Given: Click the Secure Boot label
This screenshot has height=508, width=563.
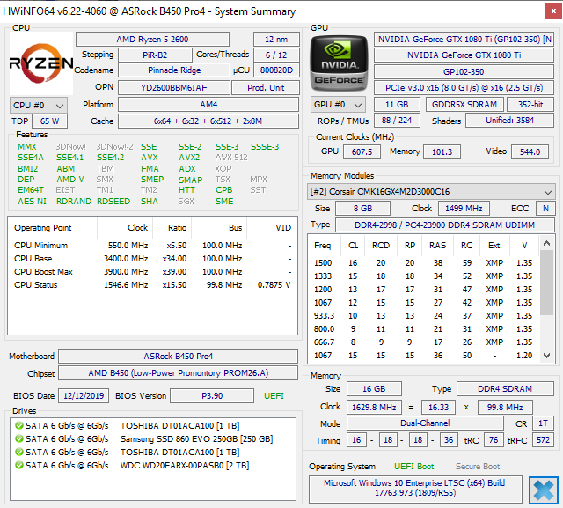Looking at the screenshot, I should (x=478, y=467).
